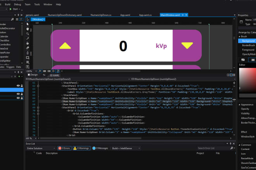Click the code editor horizontal scrollbar
This screenshot has height=170, width=256.
(91, 138)
